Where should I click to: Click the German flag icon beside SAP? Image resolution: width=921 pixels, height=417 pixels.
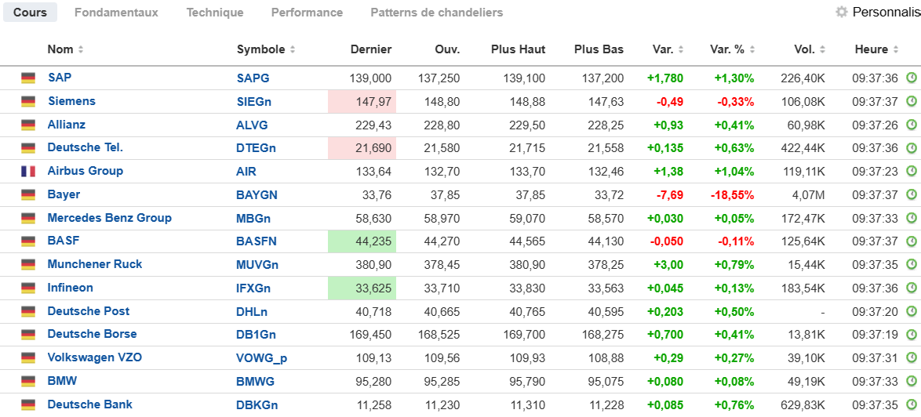tap(28, 78)
